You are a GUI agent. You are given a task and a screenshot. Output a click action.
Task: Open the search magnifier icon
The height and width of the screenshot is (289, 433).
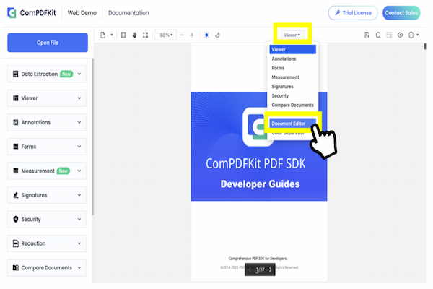[x=378, y=35]
